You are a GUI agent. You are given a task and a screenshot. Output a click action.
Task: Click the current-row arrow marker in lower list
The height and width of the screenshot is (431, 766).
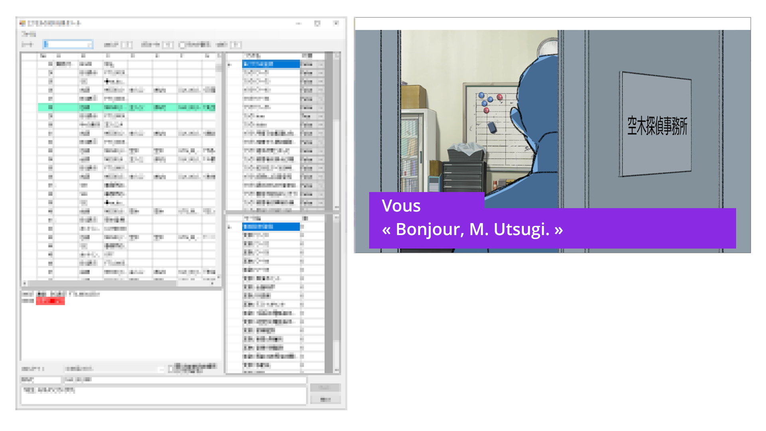229,227
